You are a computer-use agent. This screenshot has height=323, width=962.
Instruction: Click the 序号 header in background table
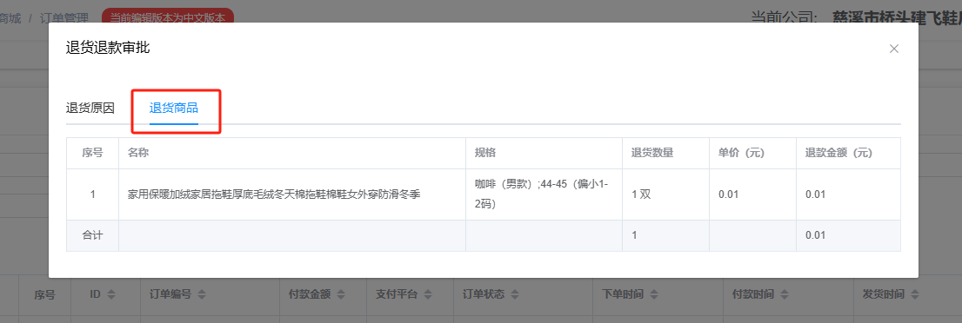(x=44, y=295)
